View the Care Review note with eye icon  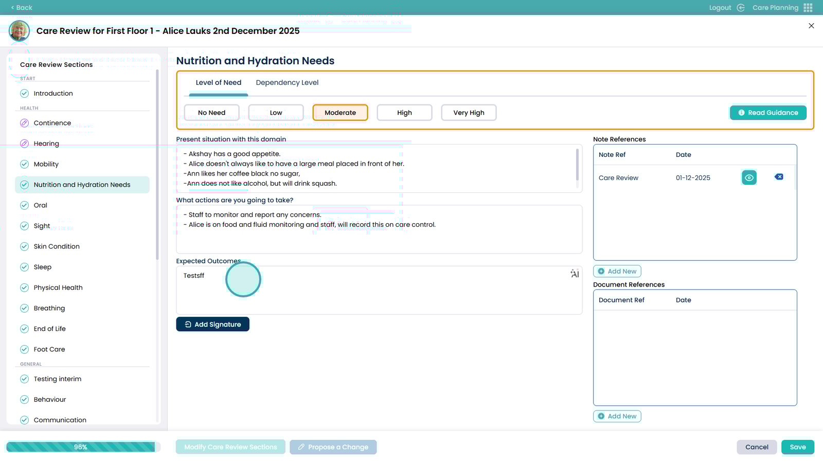[749, 177]
